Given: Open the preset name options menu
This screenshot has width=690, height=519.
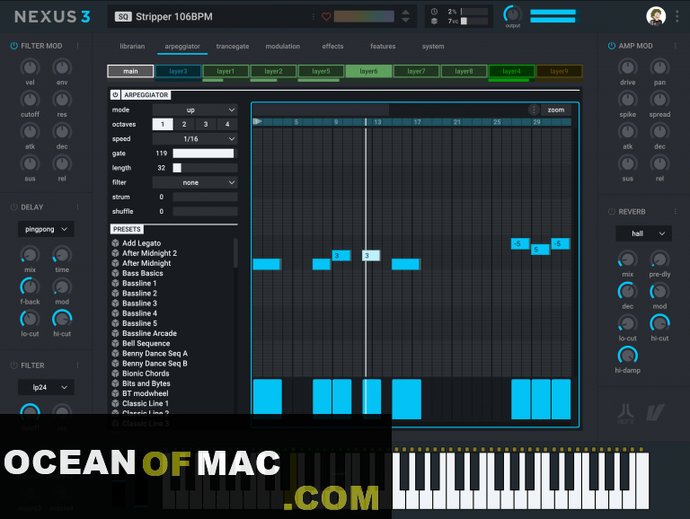Looking at the screenshot, I should (314, 17).
